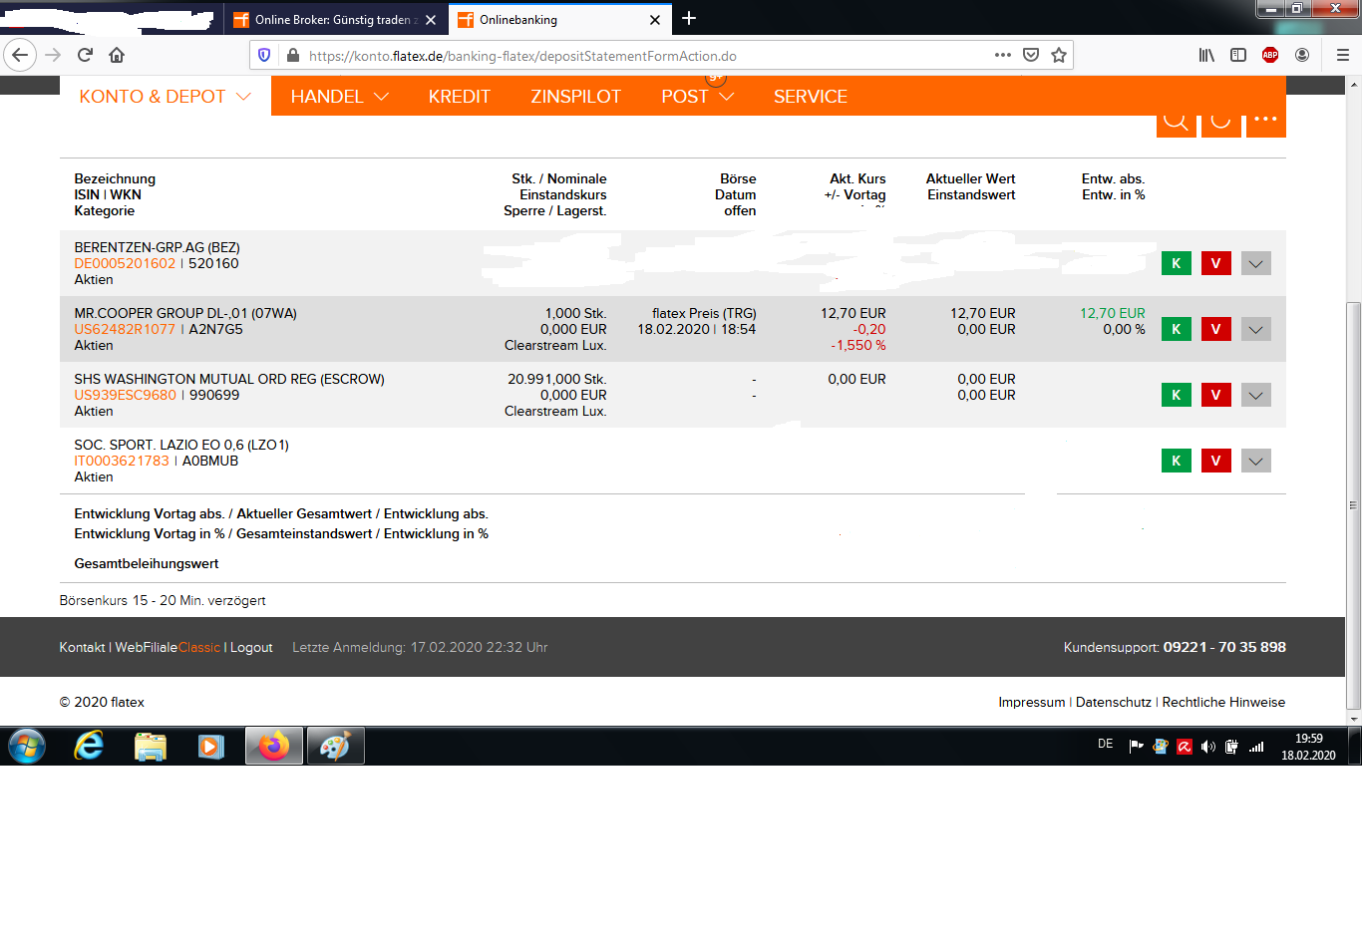Open the Adblock Plus extension
1362x945 pixels.
point(1270,55)
